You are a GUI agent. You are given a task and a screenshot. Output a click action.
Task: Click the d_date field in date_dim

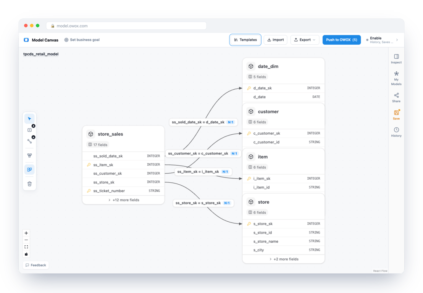284,97
